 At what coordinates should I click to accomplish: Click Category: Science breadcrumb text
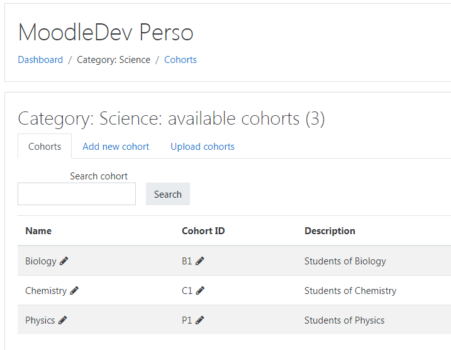point(114,60)
